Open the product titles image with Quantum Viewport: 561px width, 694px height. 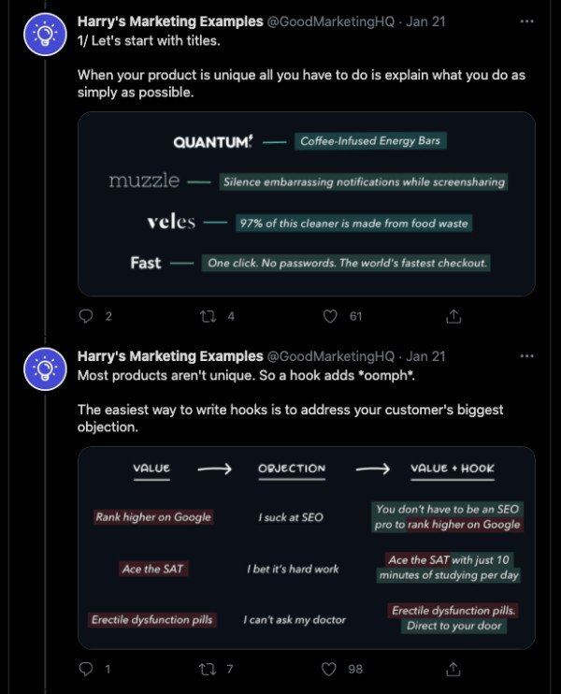[307, 204]
